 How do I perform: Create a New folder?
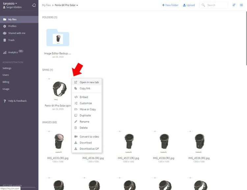[x=170, y=5]
